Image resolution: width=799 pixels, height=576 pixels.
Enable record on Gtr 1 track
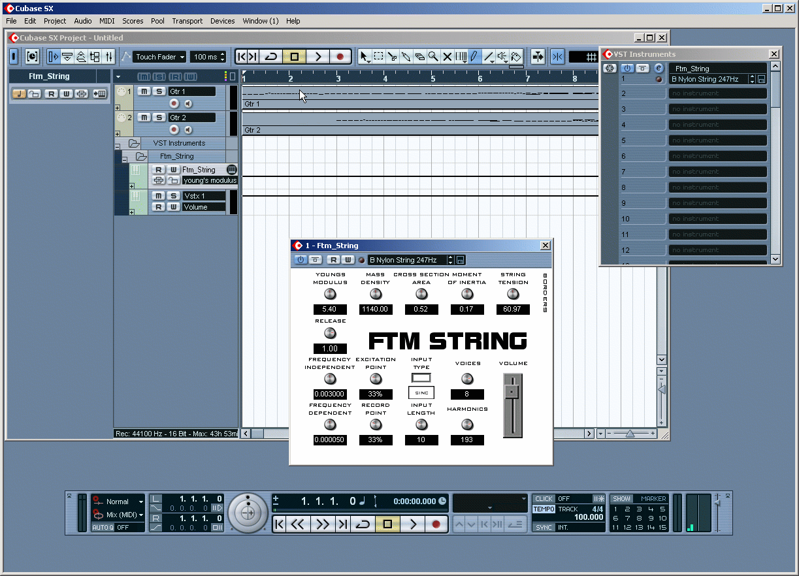tap(174, 104)
